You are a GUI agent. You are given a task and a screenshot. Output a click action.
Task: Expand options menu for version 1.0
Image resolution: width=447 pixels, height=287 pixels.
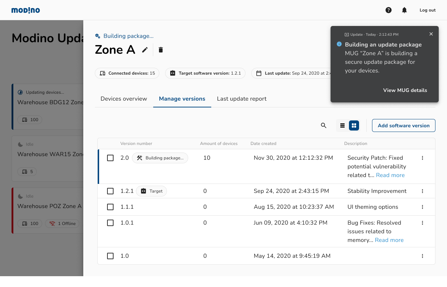coord(422,256)
